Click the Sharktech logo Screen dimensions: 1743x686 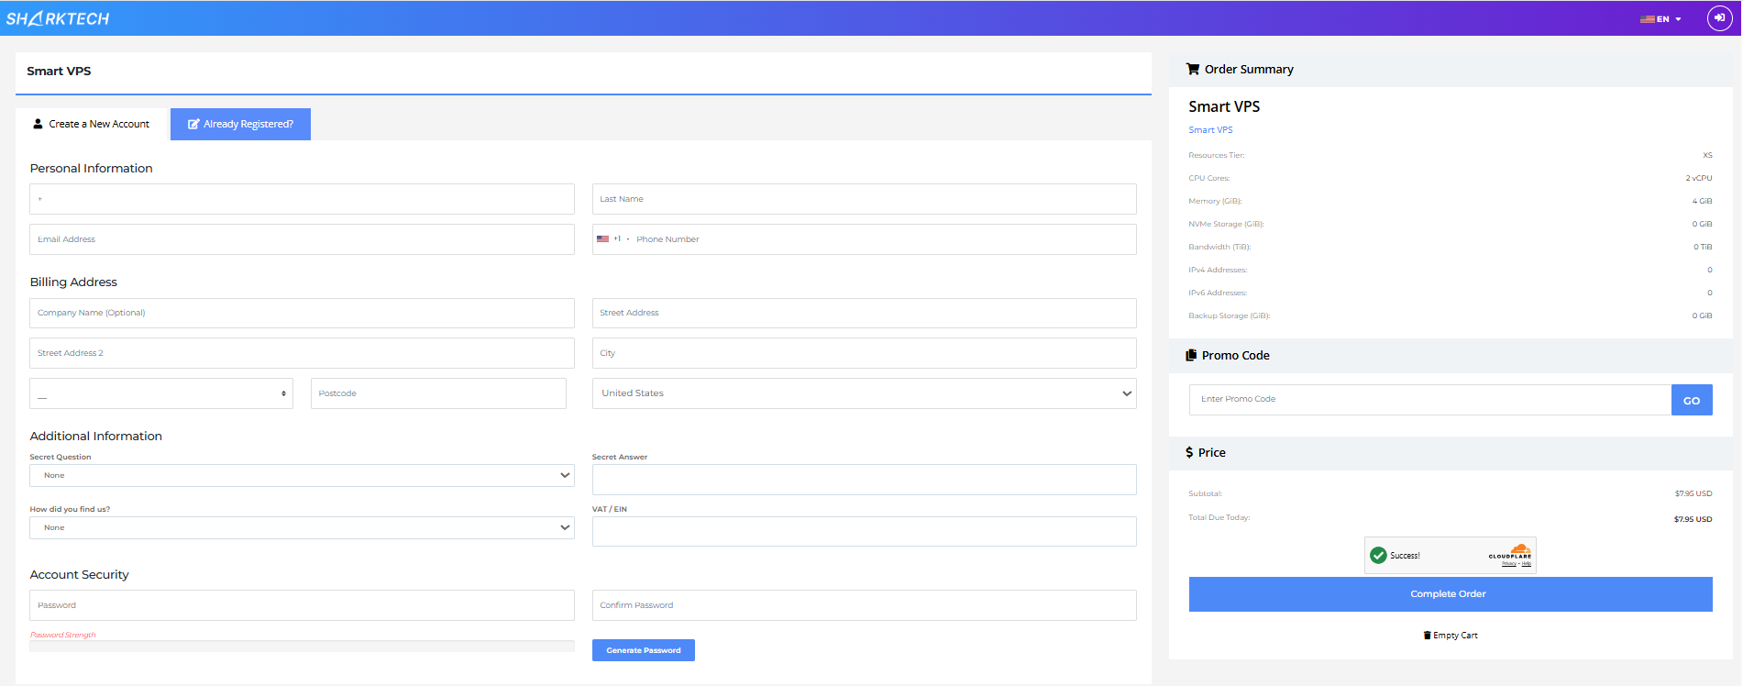pos(58,18)
